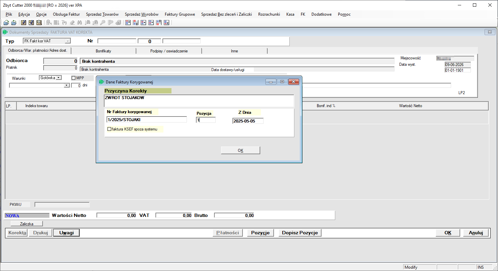Click the notepad with magnifier view icon
The height and width of the screenshot is (271, 498).
point(39,23)
